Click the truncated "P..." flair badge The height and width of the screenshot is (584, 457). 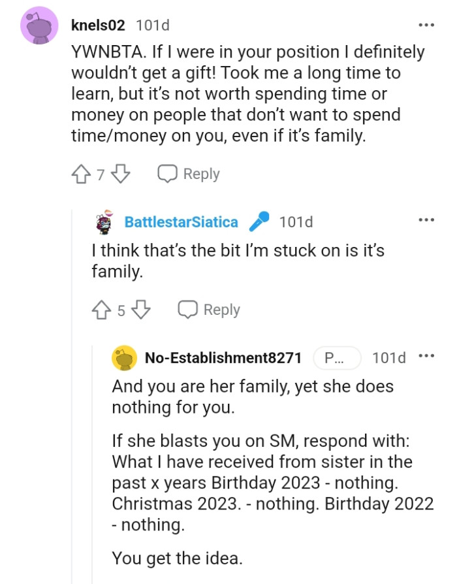(x=338, y=357)
